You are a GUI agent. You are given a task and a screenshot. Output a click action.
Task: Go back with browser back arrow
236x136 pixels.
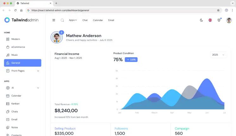[x=3, y=10]
